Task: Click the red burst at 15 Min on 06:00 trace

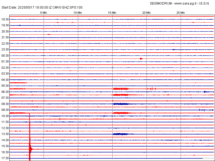Action: (x=121, y=89)
